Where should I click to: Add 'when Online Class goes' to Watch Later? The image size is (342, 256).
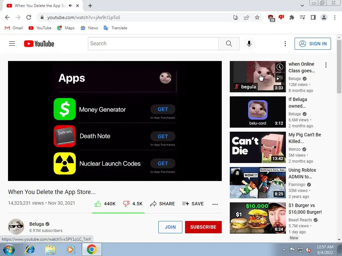pos(280,67)
